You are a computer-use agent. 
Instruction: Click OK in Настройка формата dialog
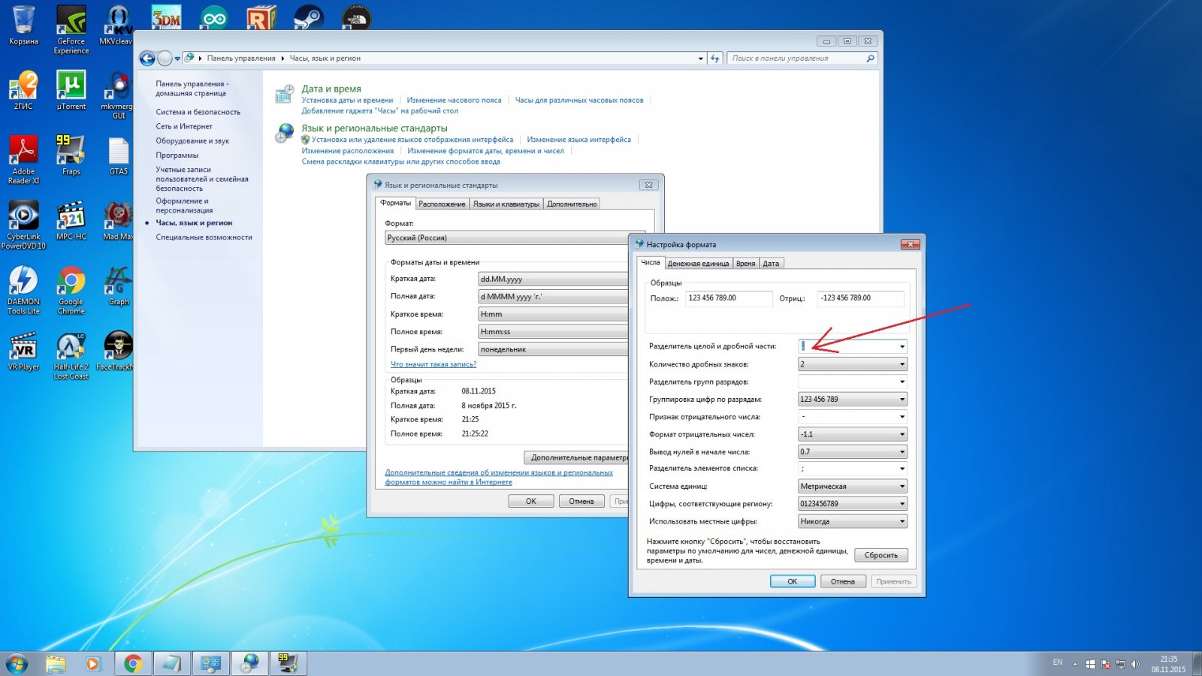pos(792,581)
